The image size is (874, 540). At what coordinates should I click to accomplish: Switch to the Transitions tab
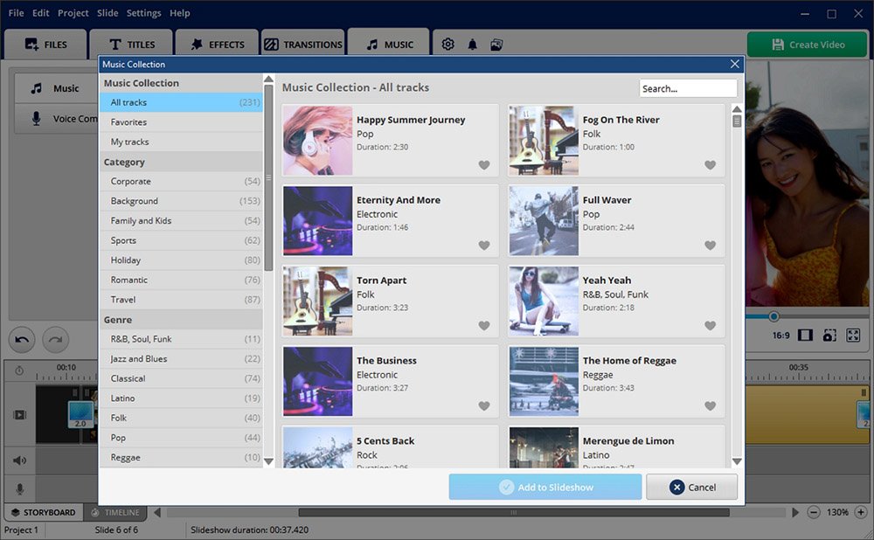click(303, 44)
